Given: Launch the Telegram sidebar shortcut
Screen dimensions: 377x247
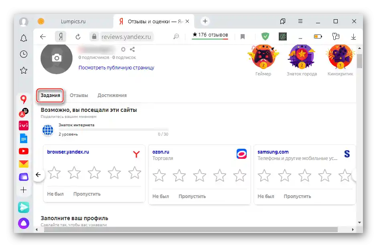Looking at the screenshot, I should tap(24, 207).
